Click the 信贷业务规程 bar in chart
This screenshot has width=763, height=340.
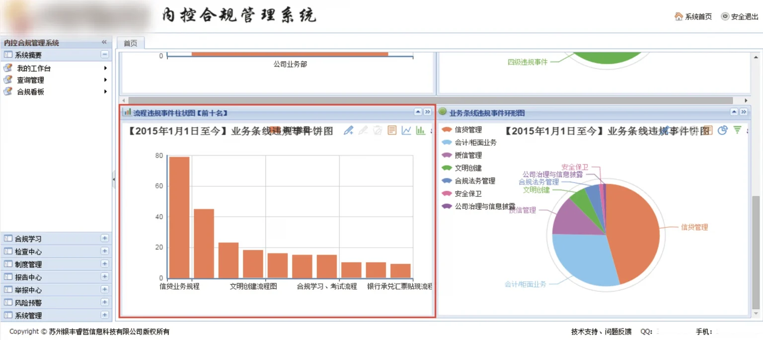point(179,217)
